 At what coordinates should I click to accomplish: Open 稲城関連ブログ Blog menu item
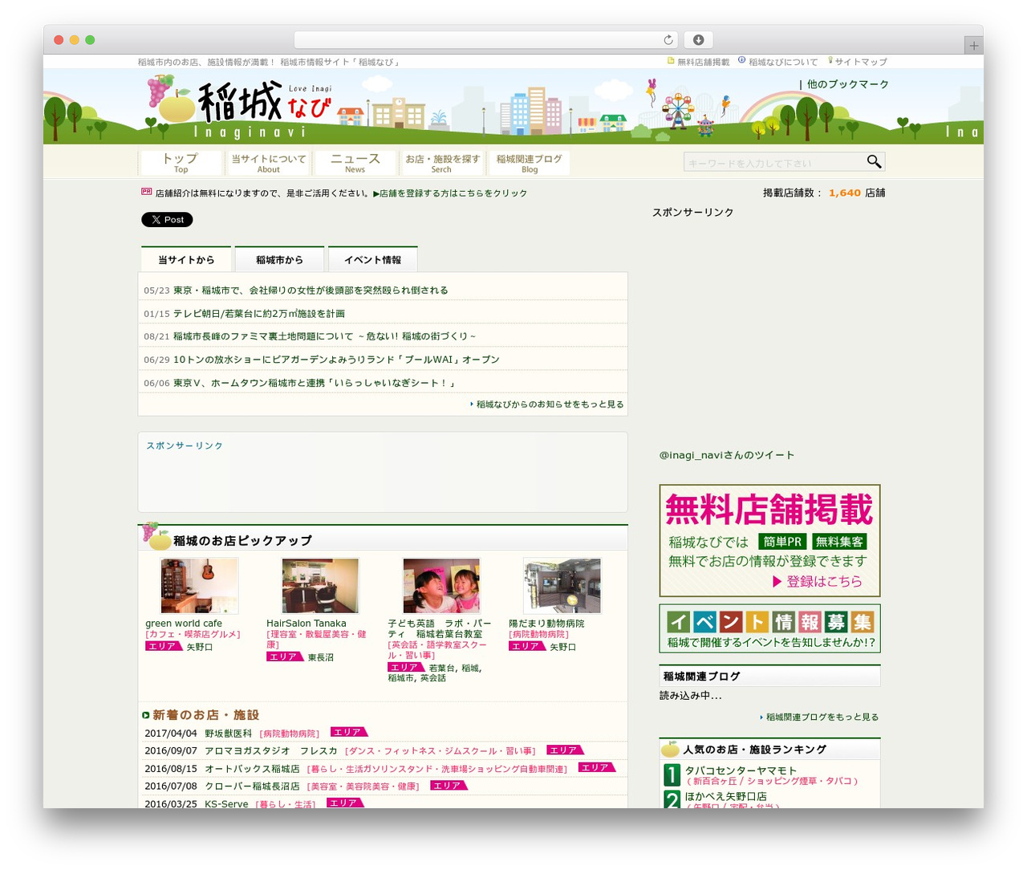pos(529,163)
